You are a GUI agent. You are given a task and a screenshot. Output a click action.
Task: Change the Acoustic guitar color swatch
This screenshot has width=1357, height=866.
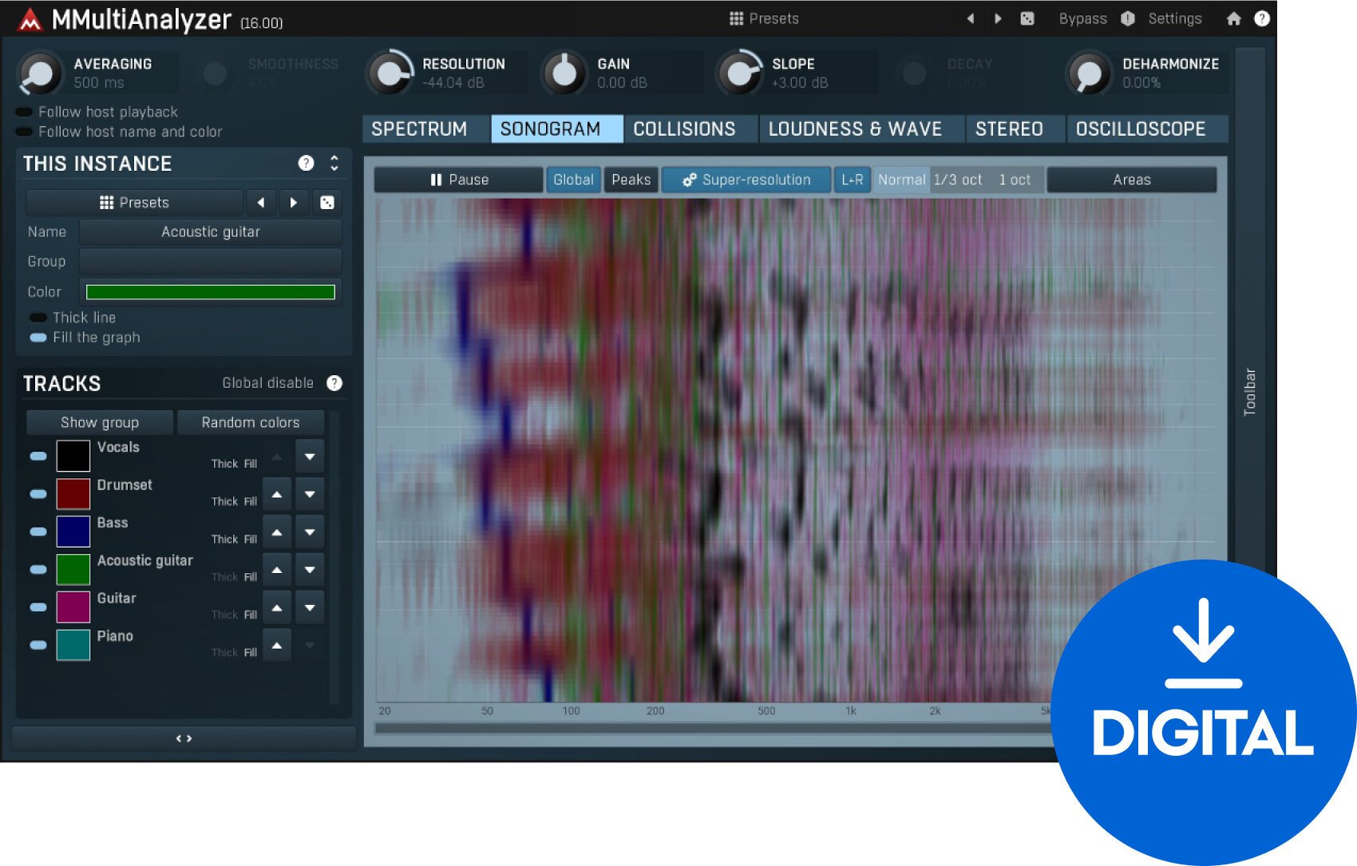tap(73, 569)
